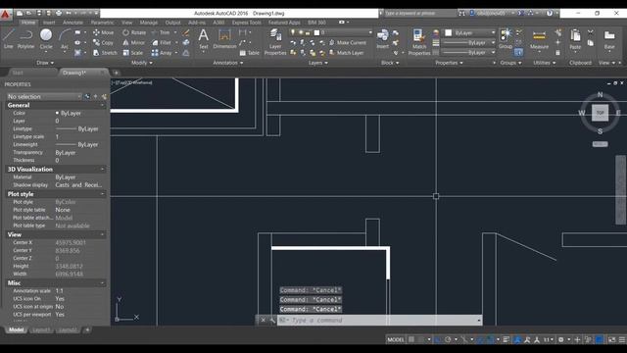Expand the Block panel
627x353 pixels.
tap(390, 63)
